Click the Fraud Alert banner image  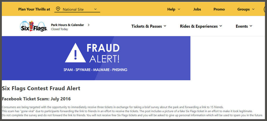pos(96,58)
